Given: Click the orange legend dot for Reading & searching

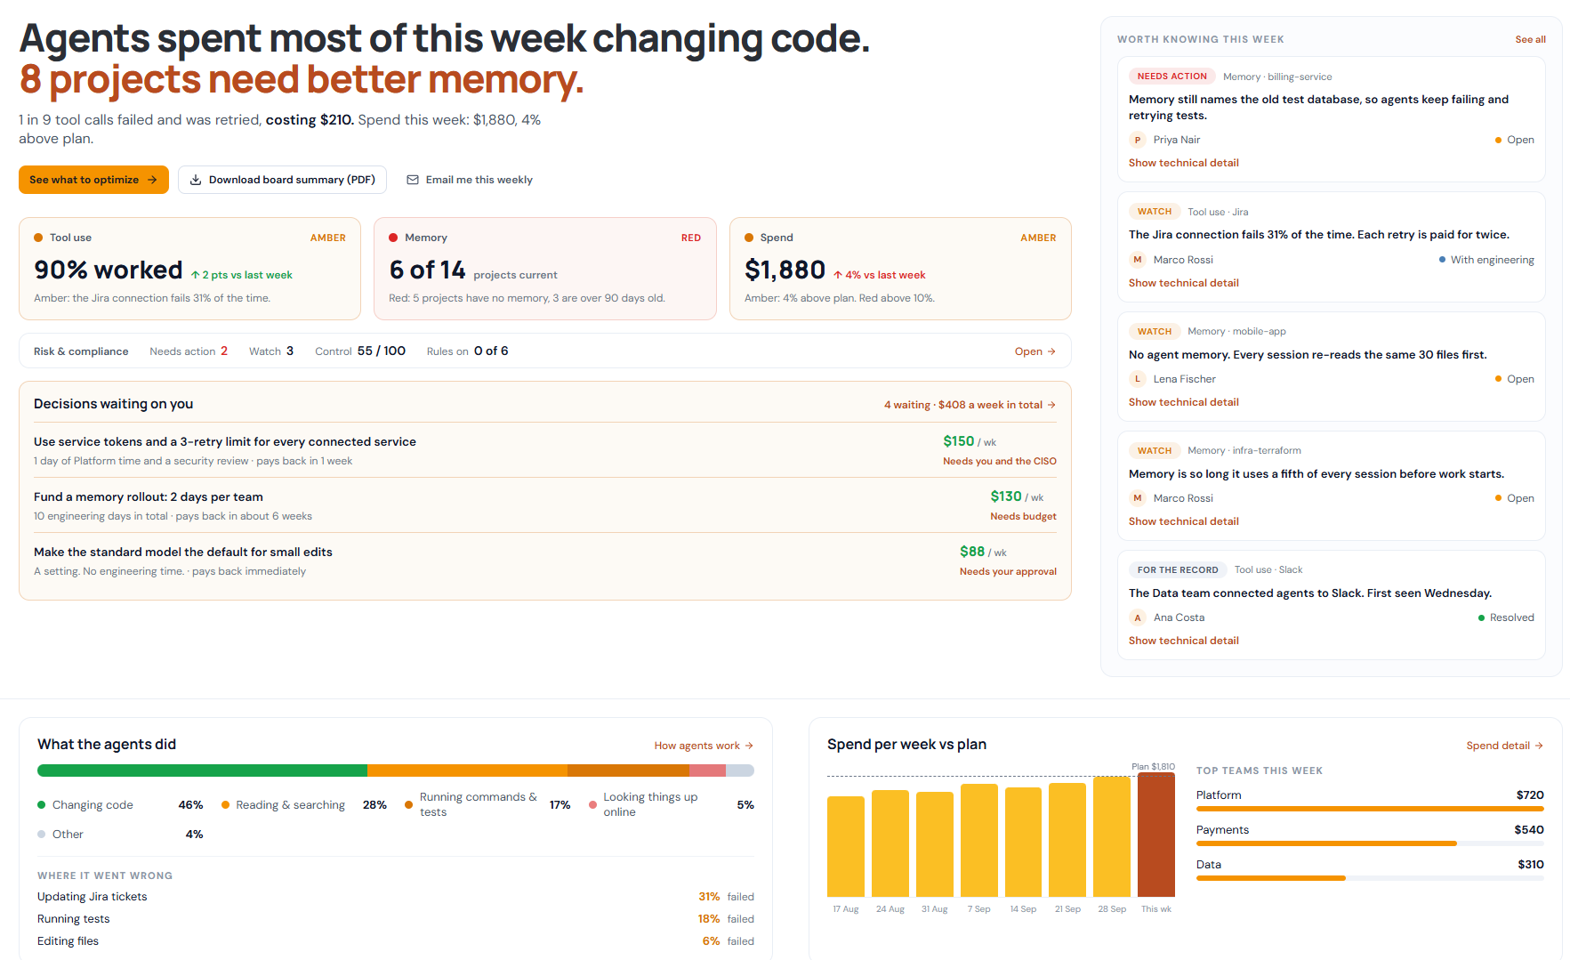Looking at the screenshot, I should (x=225, y=805).
